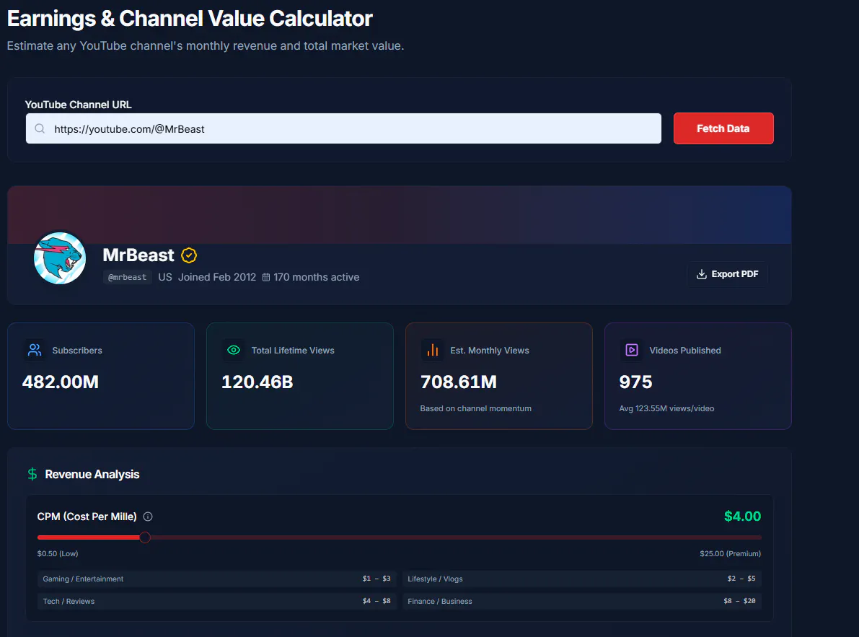The width and height of the screenshot is (859, 637).
Task: Click the Avg 123.55M views/video text
Action: (666, 408)
